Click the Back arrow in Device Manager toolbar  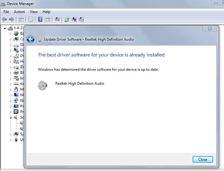coord(4,19)
